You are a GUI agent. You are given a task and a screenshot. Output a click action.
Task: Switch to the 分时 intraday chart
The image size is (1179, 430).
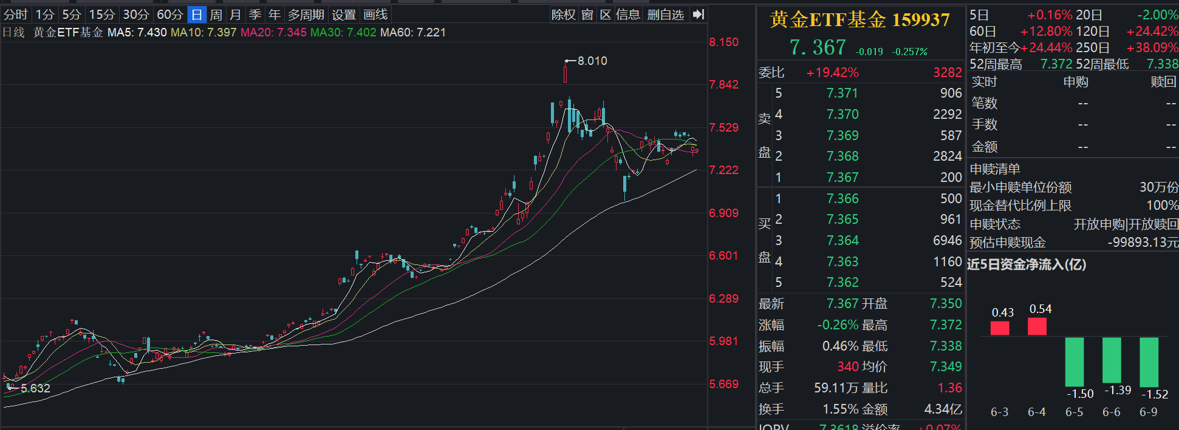coord(16,15)
